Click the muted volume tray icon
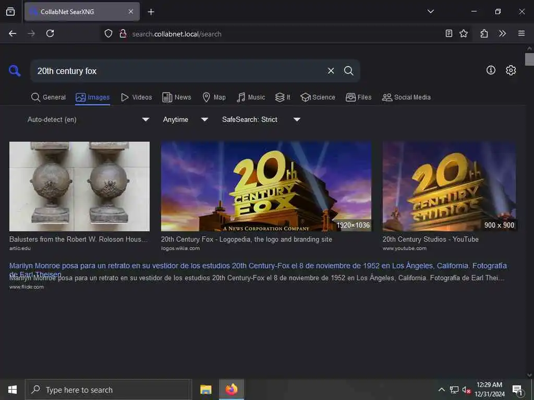 pos(466,390)
